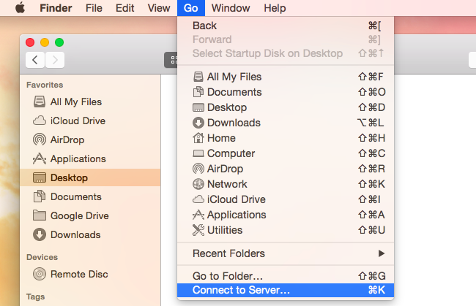The width and height of the screenshot is (476, 306).
Task: Close the open Go menu
Action: pyautogui.click(x=191, y=8)
